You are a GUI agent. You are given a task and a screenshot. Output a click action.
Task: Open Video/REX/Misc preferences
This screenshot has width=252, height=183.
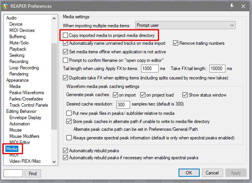[25, 161]
